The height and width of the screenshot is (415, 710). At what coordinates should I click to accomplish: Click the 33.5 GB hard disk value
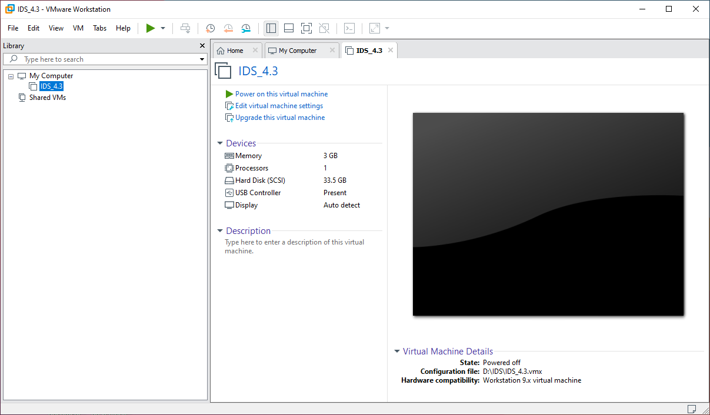(335, 180)
